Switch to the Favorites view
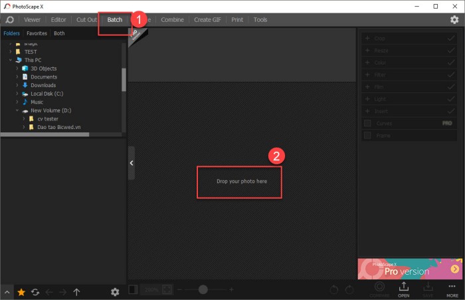The height and width of the screenshot is (300, 465). click(37, 33)
